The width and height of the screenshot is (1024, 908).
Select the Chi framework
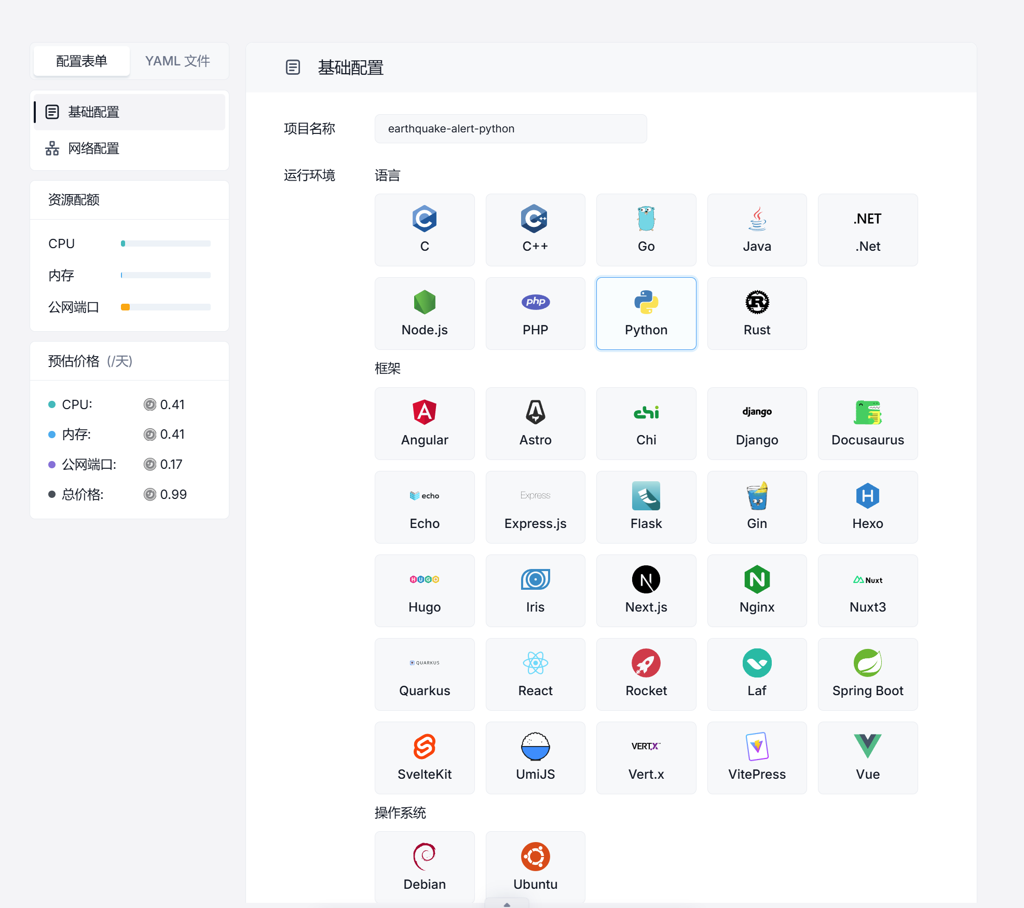(646, 424)
